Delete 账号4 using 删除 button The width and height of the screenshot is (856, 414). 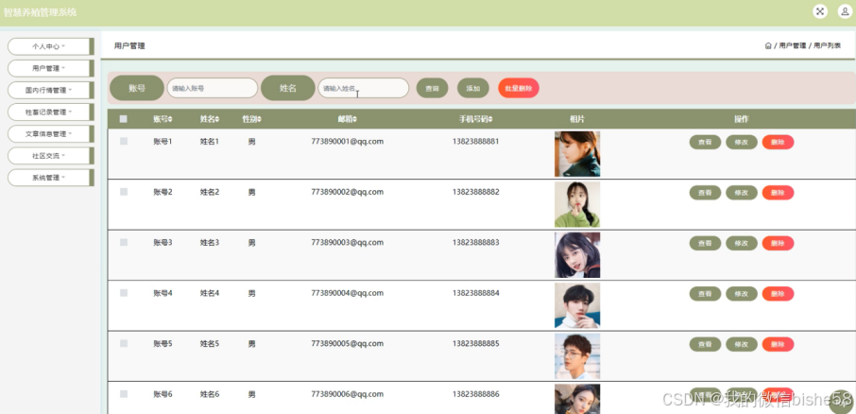point(778,294)
